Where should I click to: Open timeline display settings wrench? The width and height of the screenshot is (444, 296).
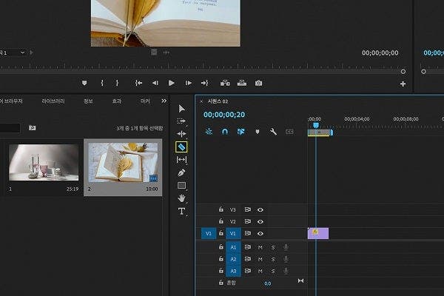pos(273,132)
